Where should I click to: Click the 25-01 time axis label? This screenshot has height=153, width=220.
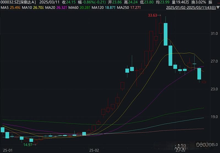click(8, 151)
